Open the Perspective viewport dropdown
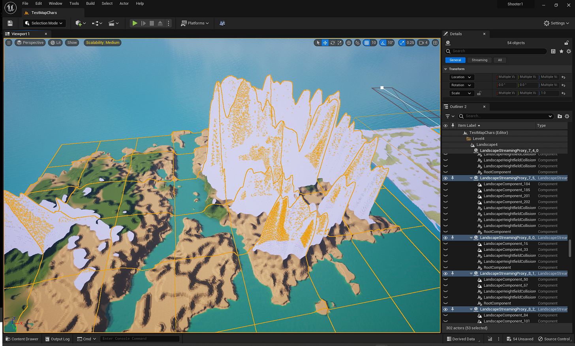Screen dimensions: 575x346 (30, 42)
